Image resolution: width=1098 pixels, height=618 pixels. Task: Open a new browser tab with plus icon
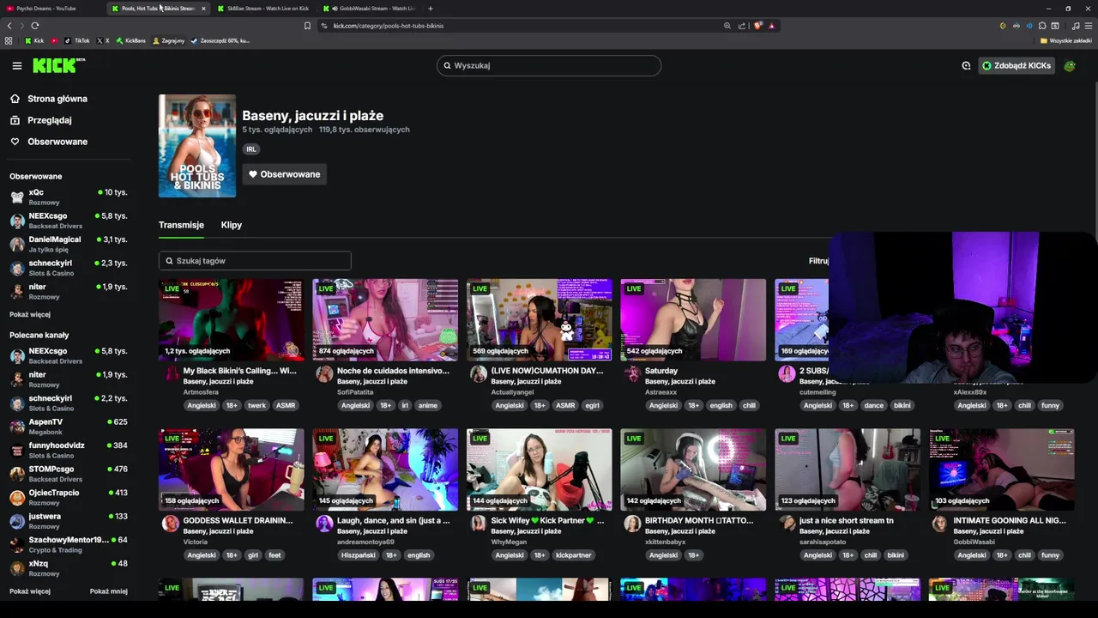coord(431,9)
